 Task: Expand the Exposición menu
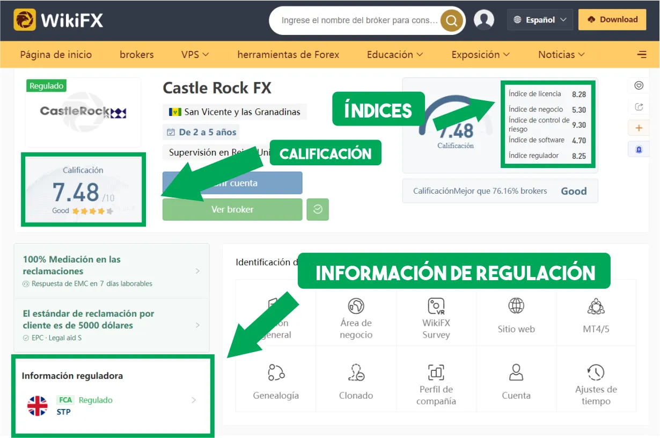pyautogui.click(x=480, y=54)
